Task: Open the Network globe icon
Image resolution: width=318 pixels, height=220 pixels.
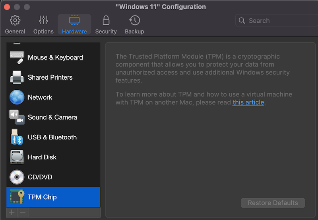Action: tap(17, 97)
